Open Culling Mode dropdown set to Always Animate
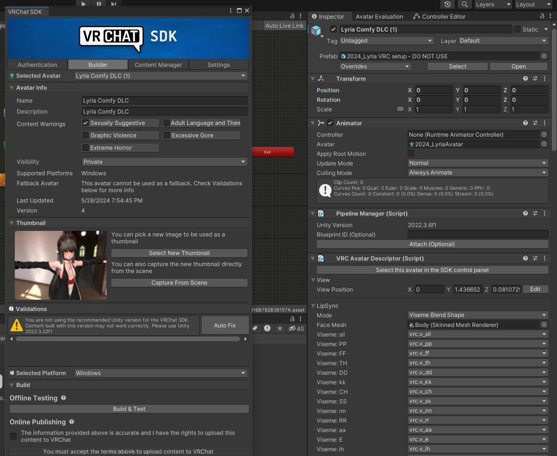This screenshot has height=456, width=557. coord(478,173)
